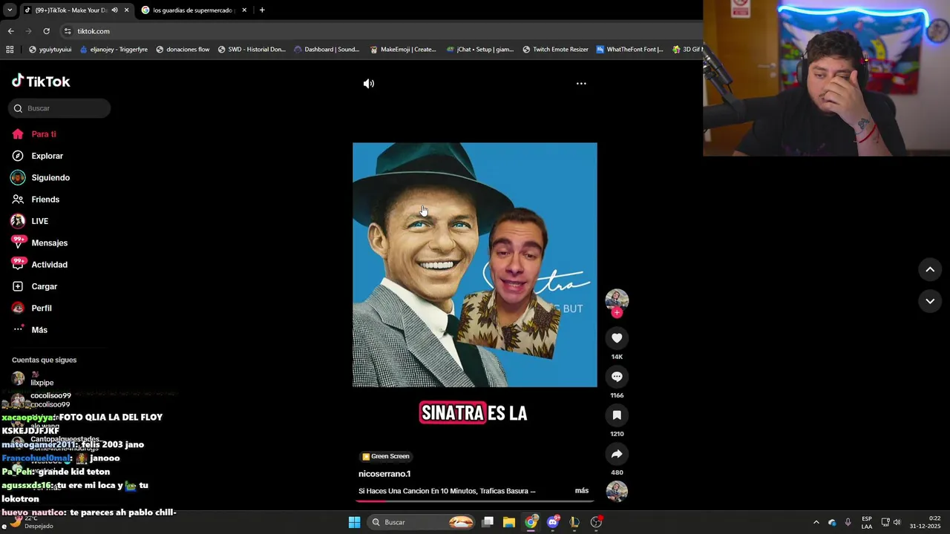Image resolution: width=950 pixels, height=534 pixels.
Task: Like the video with the heart icon
Action: click(x=617, y=338)
